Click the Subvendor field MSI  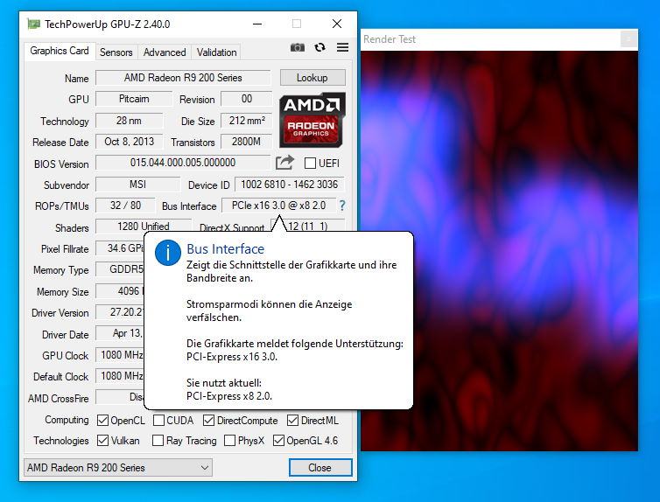137,185
